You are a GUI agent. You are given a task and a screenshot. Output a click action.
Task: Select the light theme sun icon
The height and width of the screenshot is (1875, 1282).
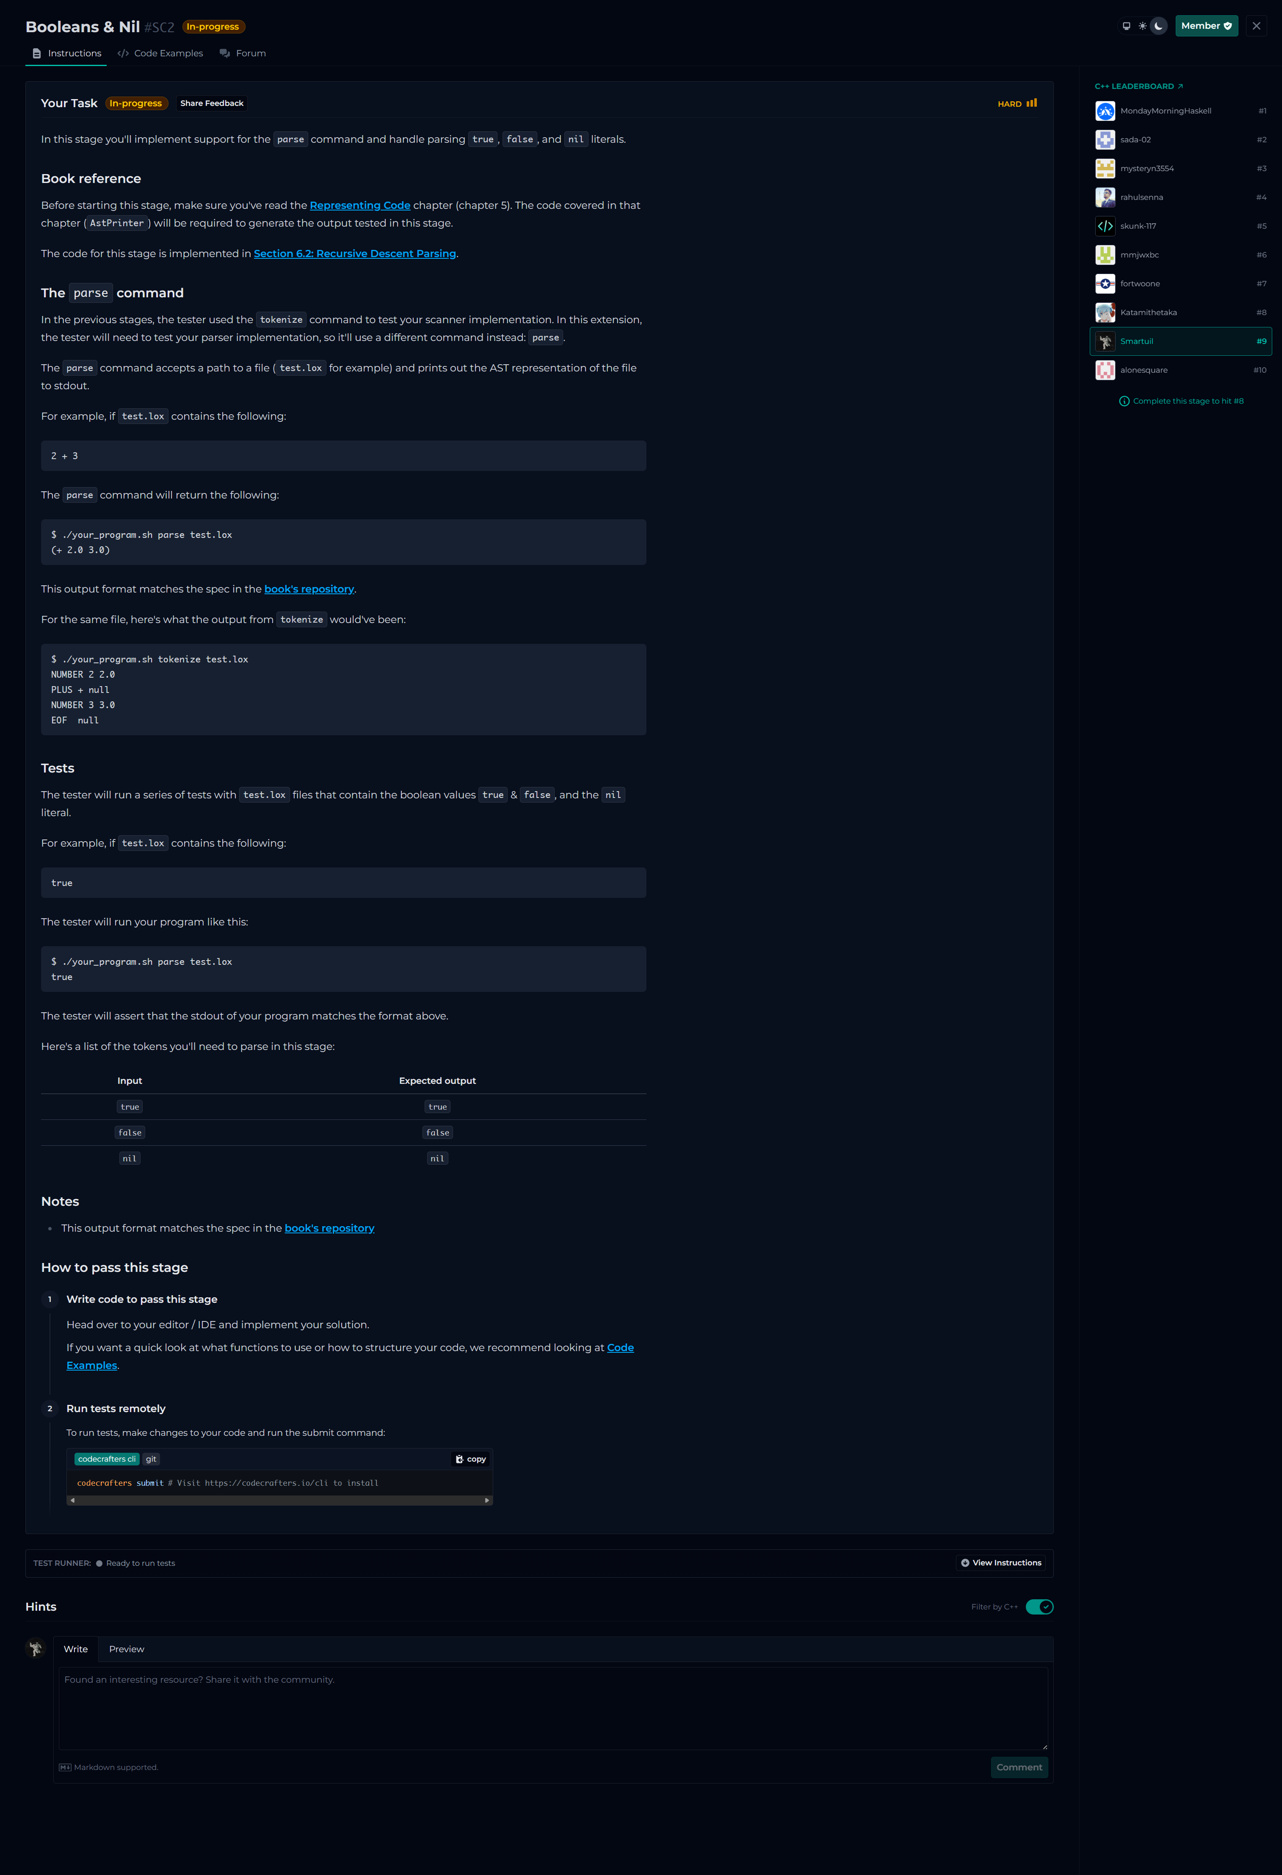point(1143,26)
